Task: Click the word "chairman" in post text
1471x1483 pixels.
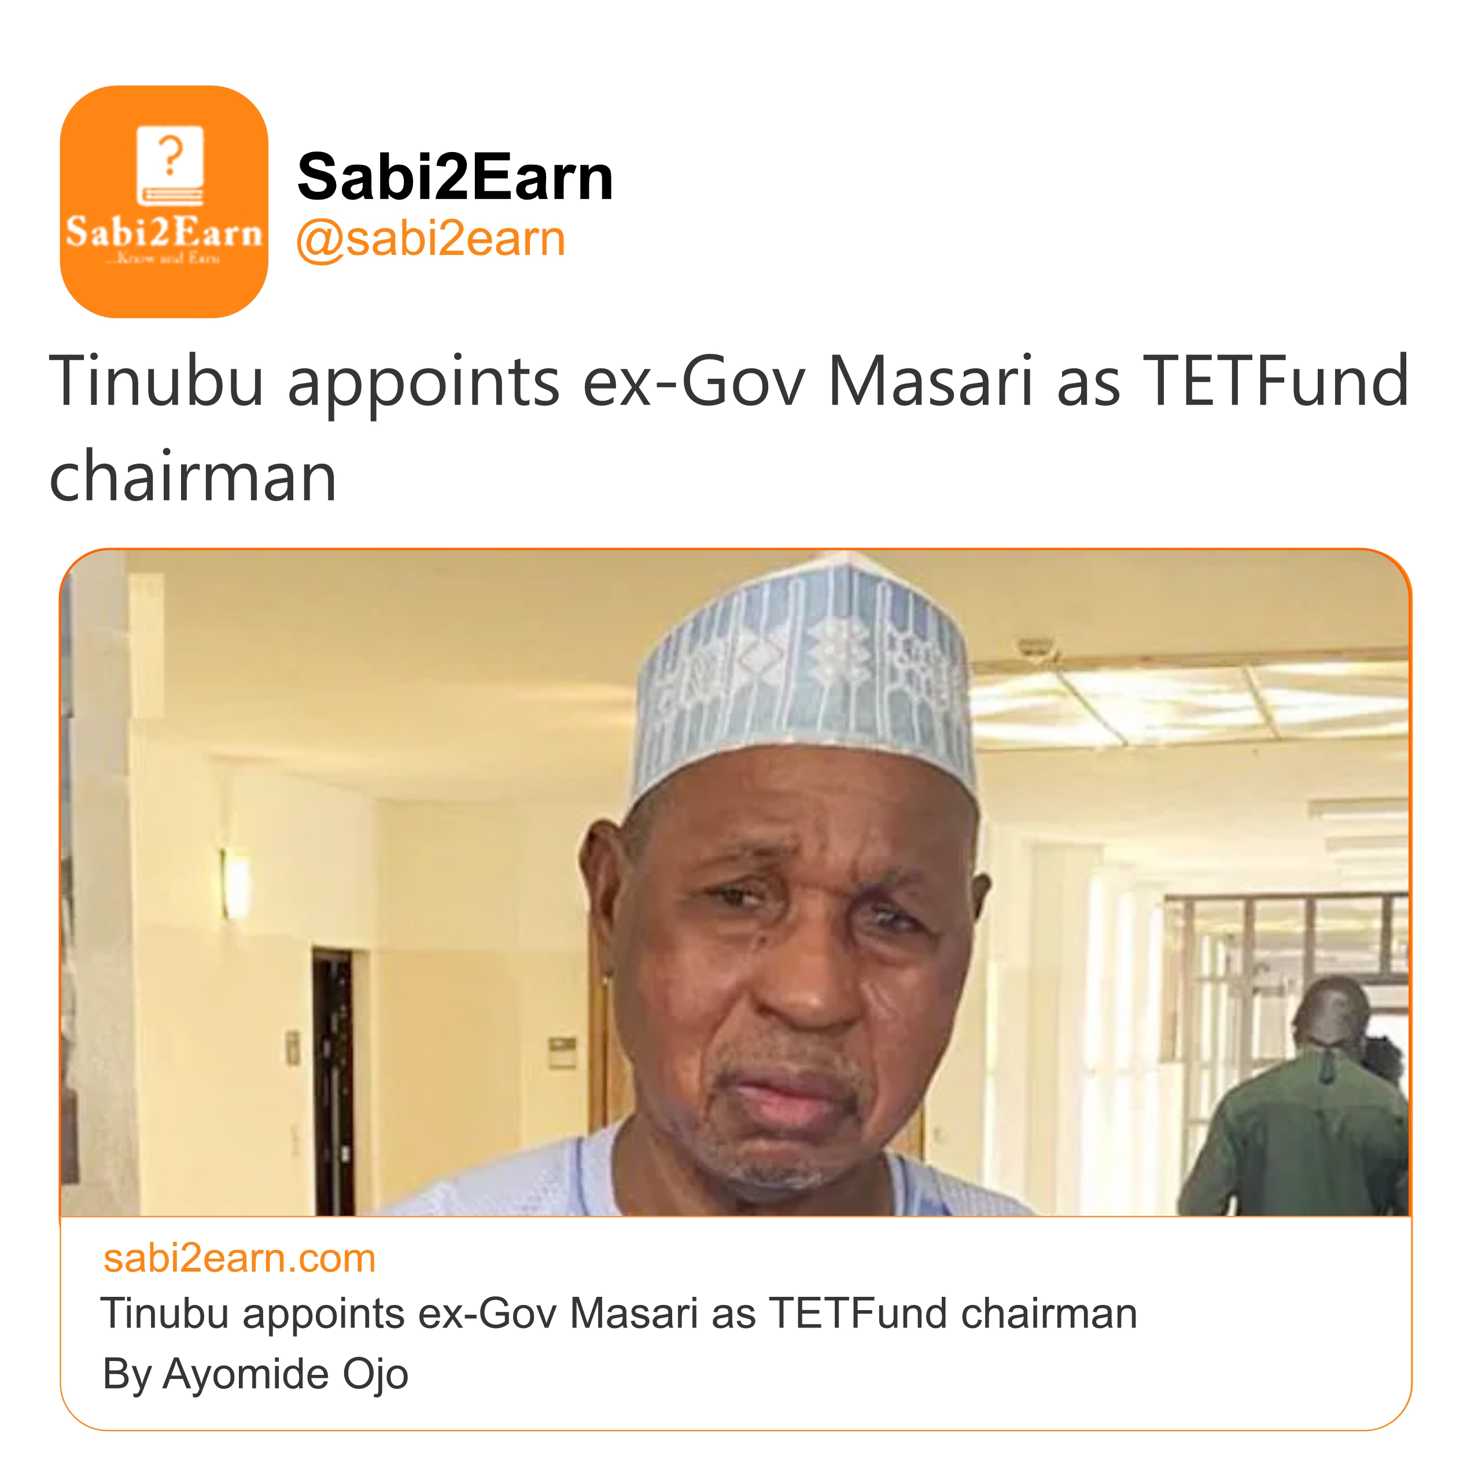Action: pyautogui.click(x=193, y=476)
